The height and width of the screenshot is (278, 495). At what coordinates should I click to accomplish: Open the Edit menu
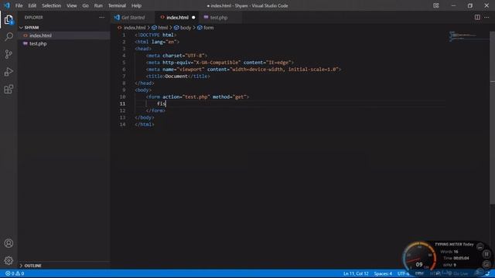(x=32, y=5)
